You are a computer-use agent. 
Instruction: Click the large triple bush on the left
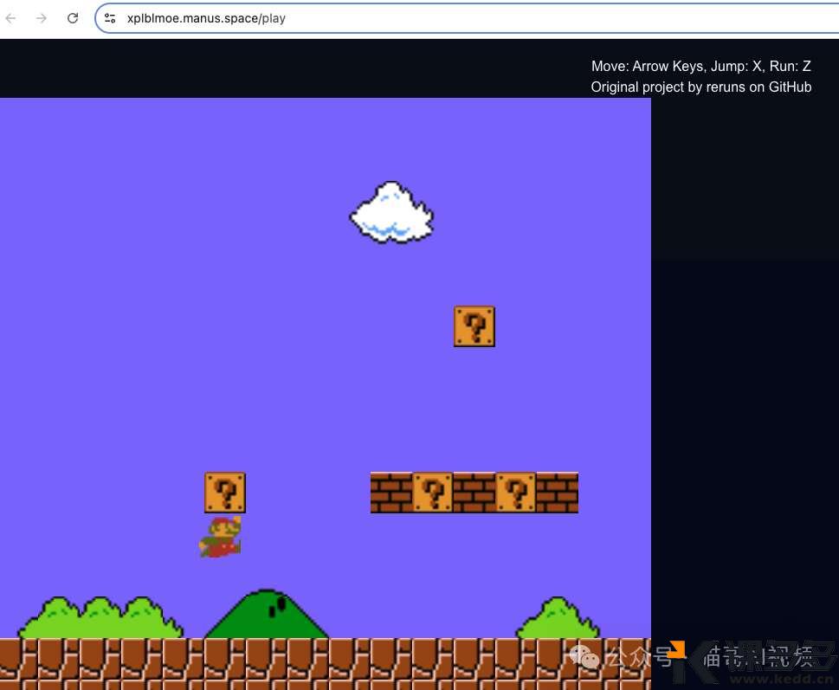100,618
